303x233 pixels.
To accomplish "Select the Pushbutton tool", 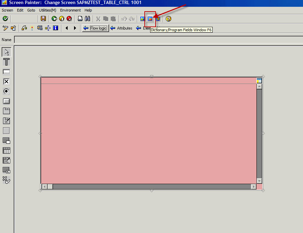I will [6, 101].
